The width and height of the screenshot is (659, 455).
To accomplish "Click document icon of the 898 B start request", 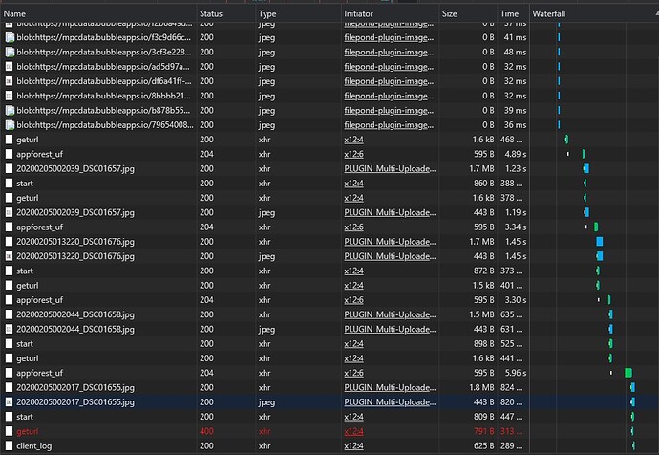I will 9,343.
